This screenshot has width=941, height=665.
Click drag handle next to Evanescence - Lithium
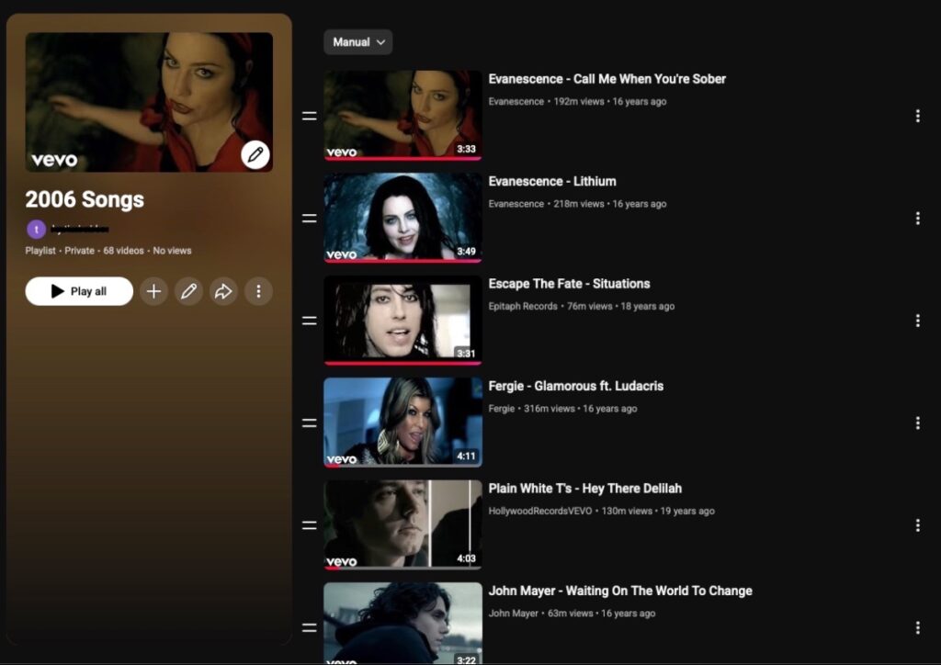[x=309, y=219]
